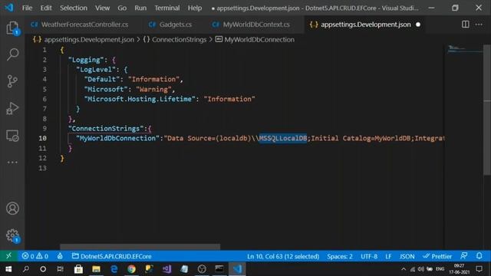Open Run and Debug view
Viewport: 491px width, 276px height.
coord(12,109)
